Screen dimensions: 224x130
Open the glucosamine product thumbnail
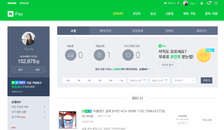pyautogui.click(x=68, y=120)
